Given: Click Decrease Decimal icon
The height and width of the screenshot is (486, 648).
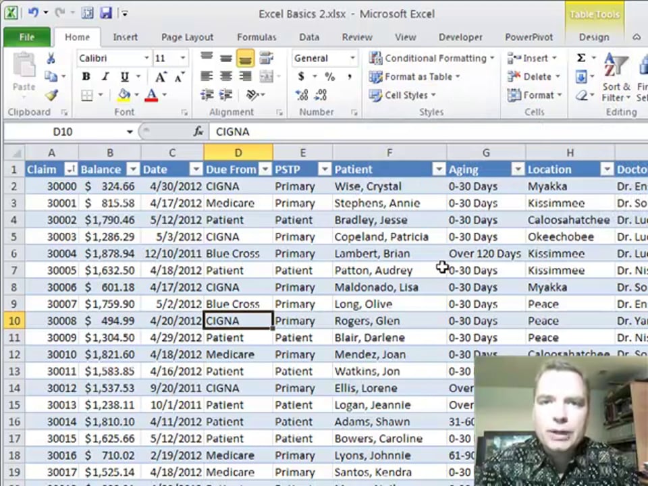Looking at the screenshot, I should pos(321,95).
